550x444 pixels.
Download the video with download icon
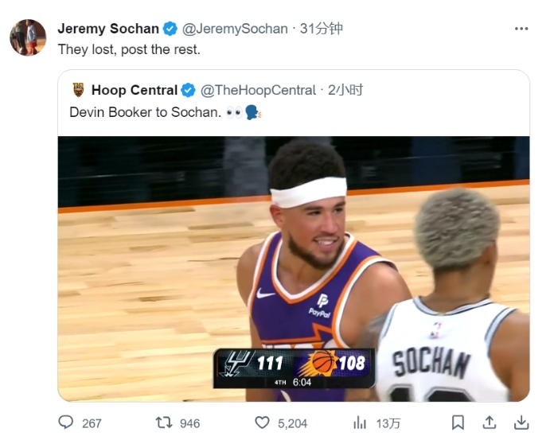[x=521, y=423]
